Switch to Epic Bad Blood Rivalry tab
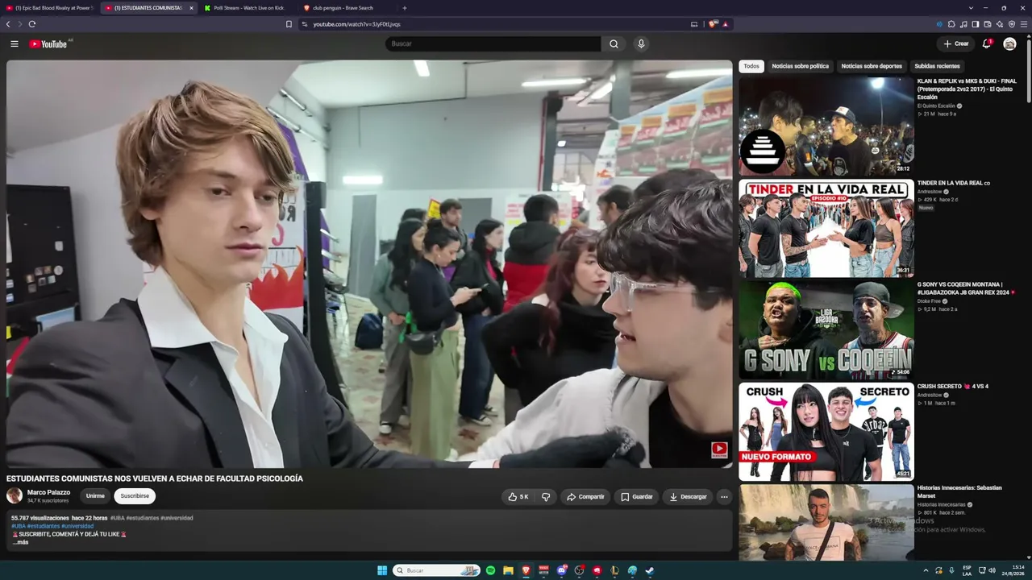The width and height of the screenshot is (1032, 580). coord(48,8)
